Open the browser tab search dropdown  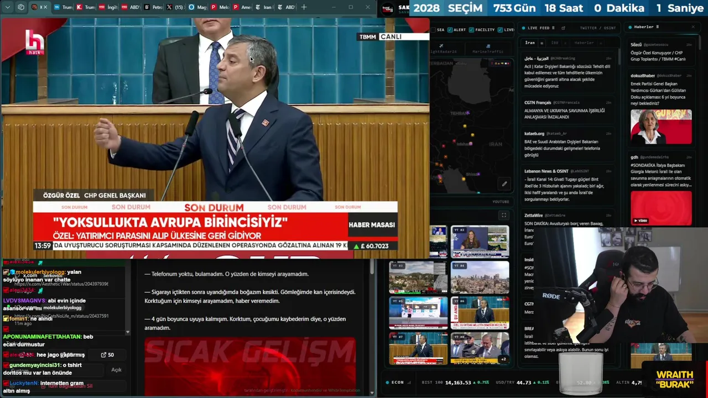click(x=8, y=7)
